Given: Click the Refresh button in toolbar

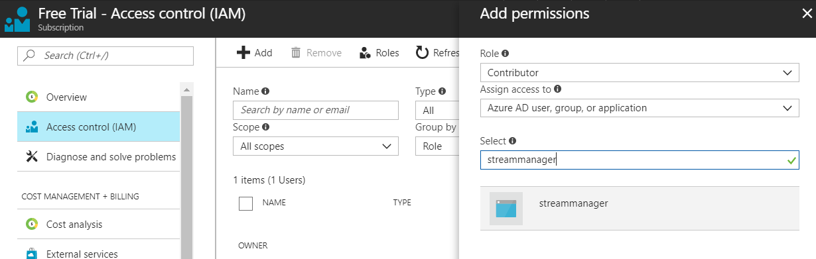Looking at the screenshot, I should [x=437, y=53].
